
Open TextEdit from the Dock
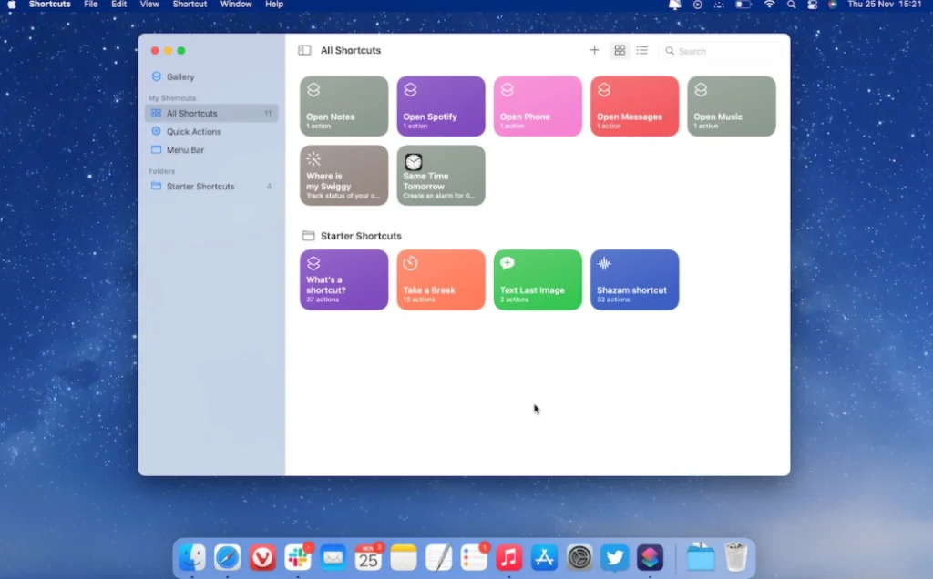pyautogui.click(x=438, y=557)
